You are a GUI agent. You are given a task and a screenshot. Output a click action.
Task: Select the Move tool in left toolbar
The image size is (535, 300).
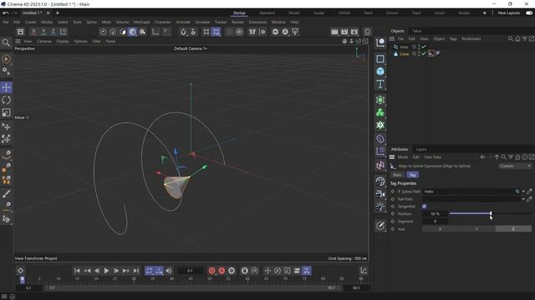6,87
